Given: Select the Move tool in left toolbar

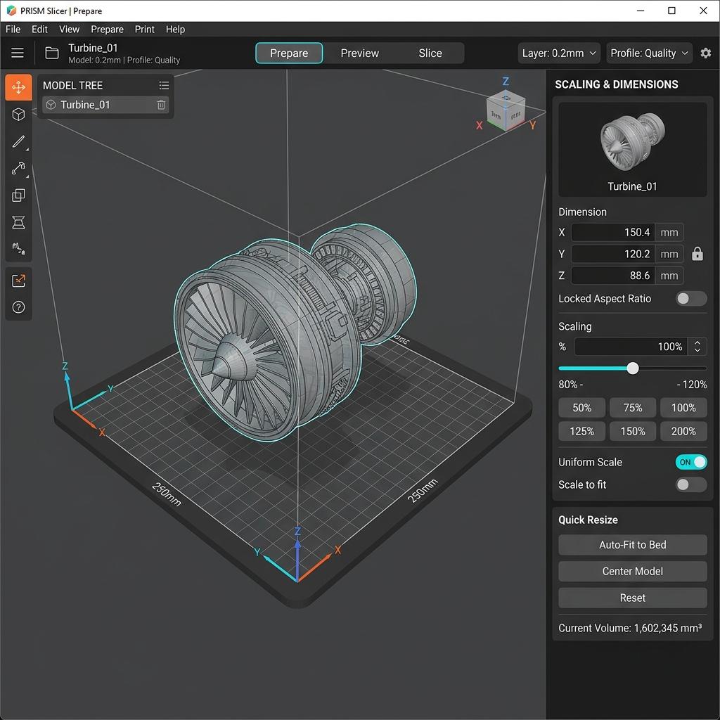Looking at the screenshot, I should coord(18,87).
